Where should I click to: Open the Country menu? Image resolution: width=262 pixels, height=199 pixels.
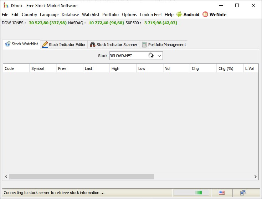29,15
